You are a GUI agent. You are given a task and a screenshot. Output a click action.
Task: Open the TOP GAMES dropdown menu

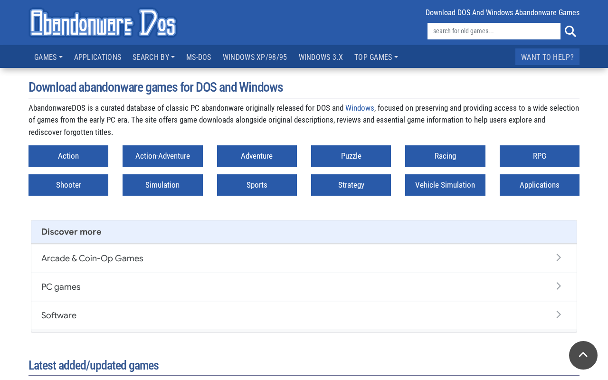376,57
